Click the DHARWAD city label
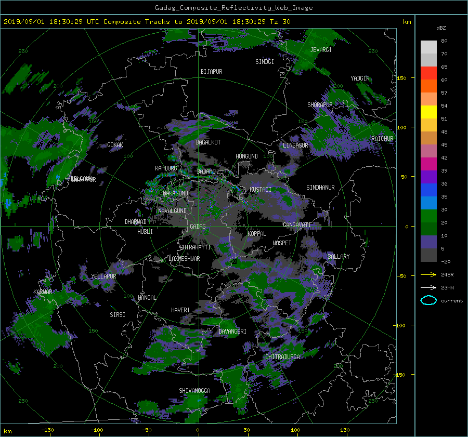 135,222
